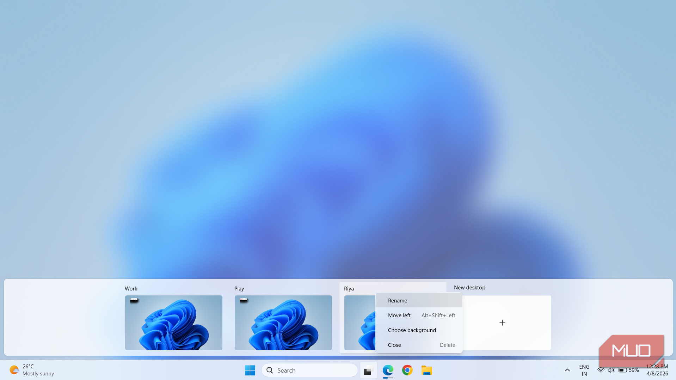The image size is (676, 380).
Task: Click Close in the desktop context menu
Action: coord(419,345)
